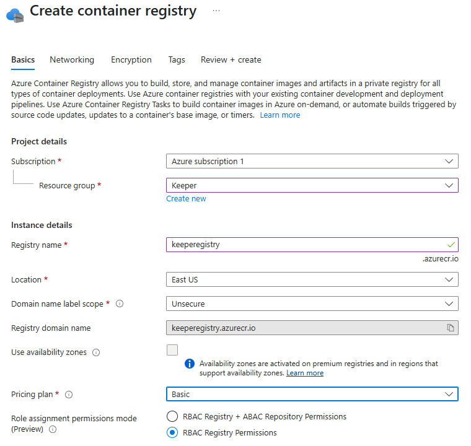Open the ellipsis menu beside the title
The image size is (471, 446).
[x=216, y=11]
